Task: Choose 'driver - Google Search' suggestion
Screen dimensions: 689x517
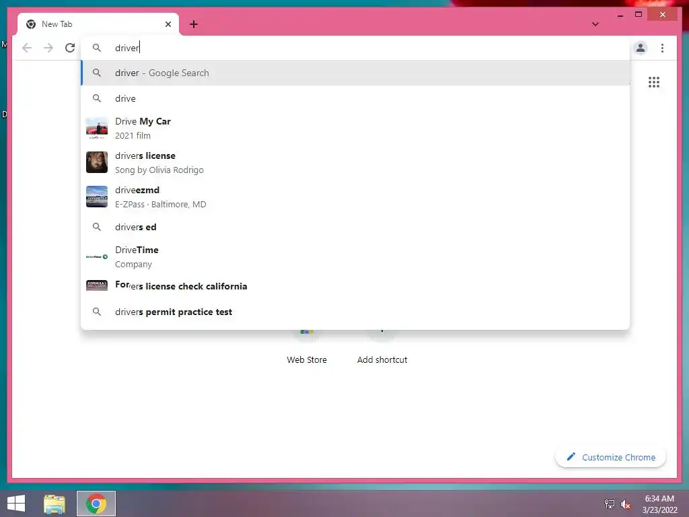Action: coord(355,73)
